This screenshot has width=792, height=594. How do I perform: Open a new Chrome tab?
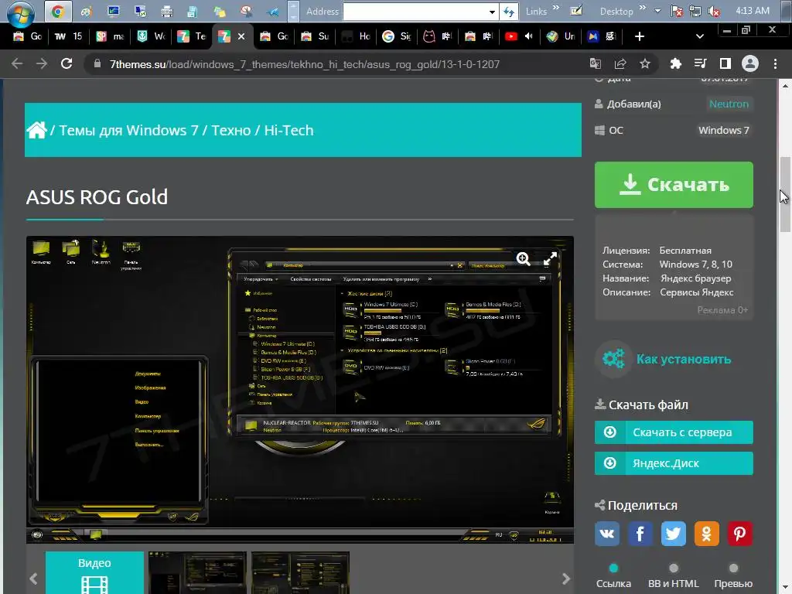[640, 36]
